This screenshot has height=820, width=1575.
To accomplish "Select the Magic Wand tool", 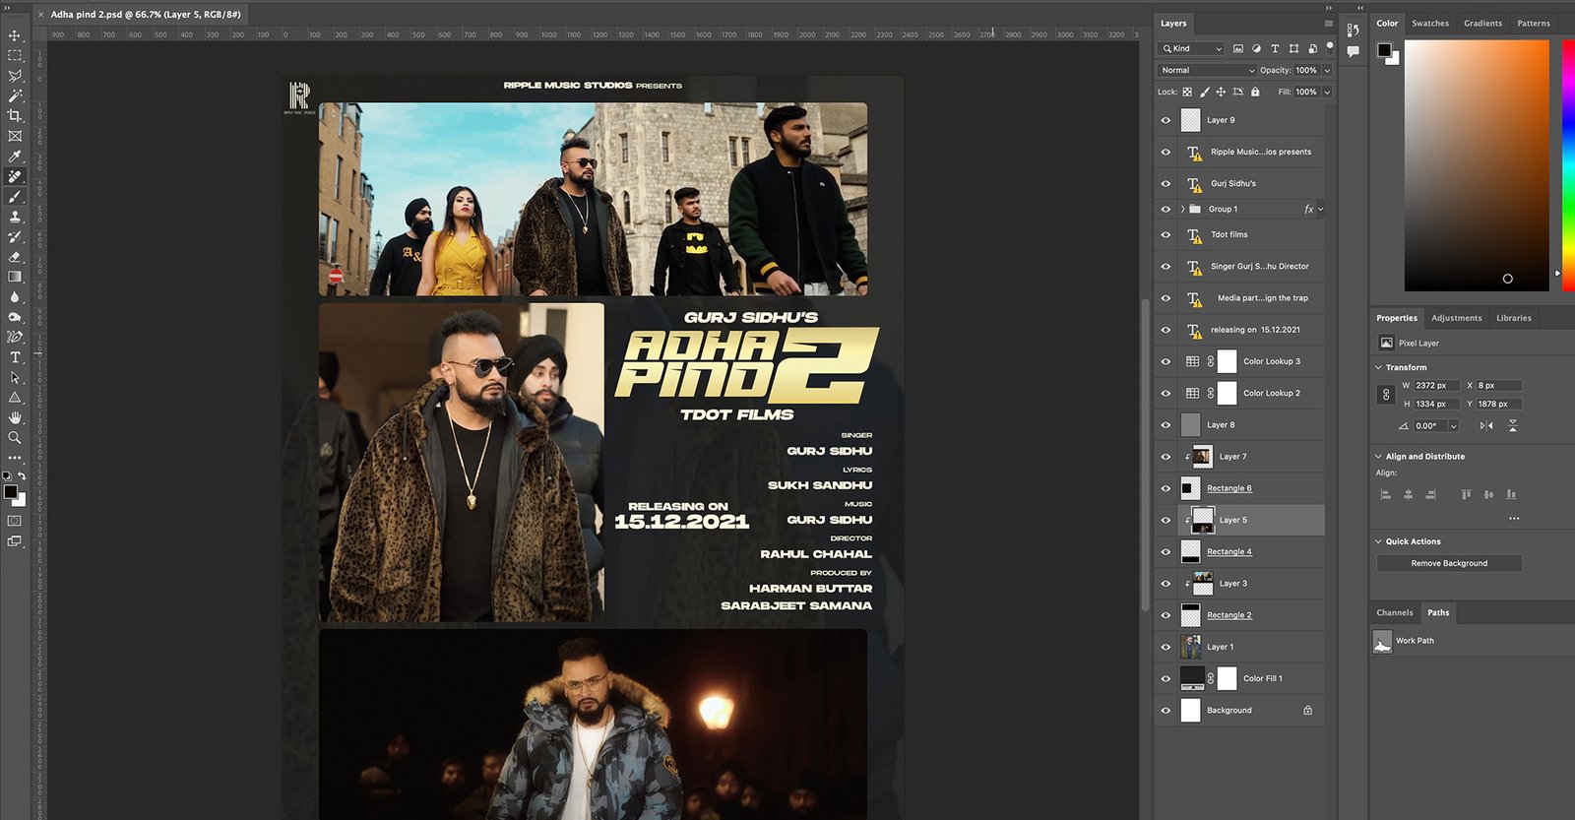I will click(x=15, y=95).
